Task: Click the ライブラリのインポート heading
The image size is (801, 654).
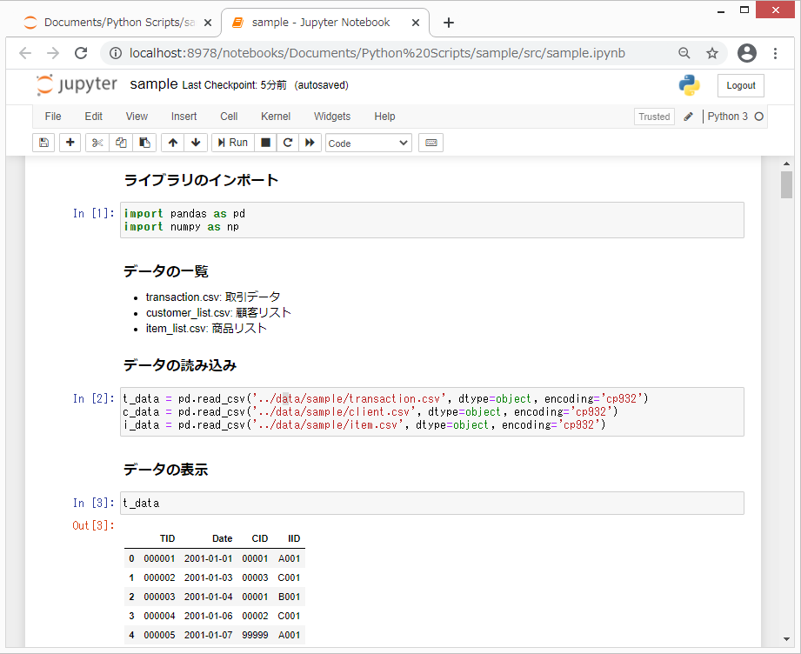Action: tap(201, 180)
